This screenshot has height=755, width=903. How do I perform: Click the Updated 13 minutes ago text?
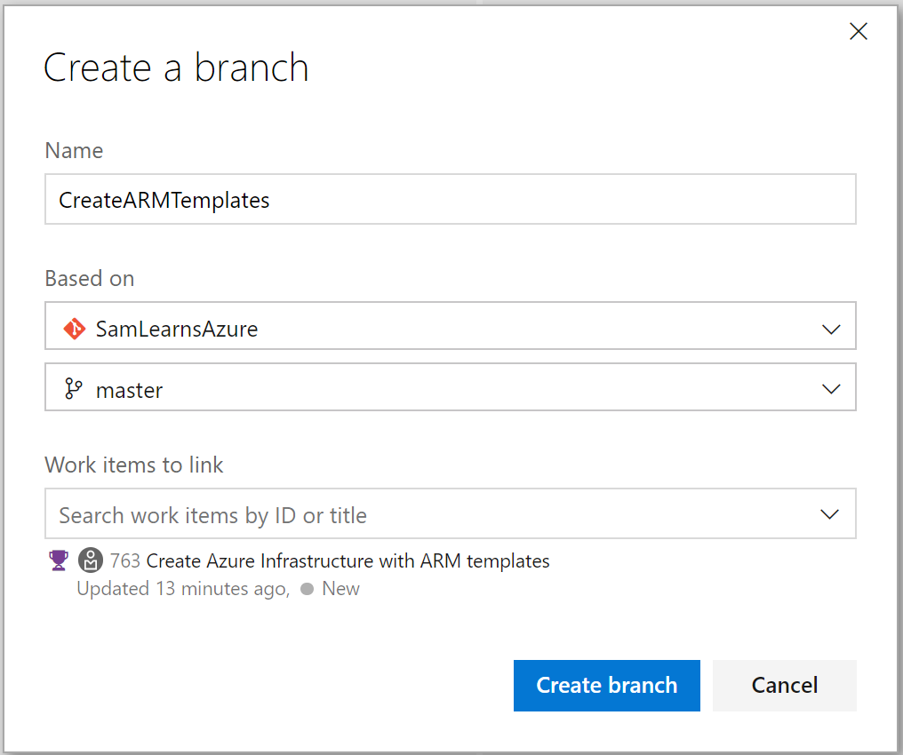(182, 589)
